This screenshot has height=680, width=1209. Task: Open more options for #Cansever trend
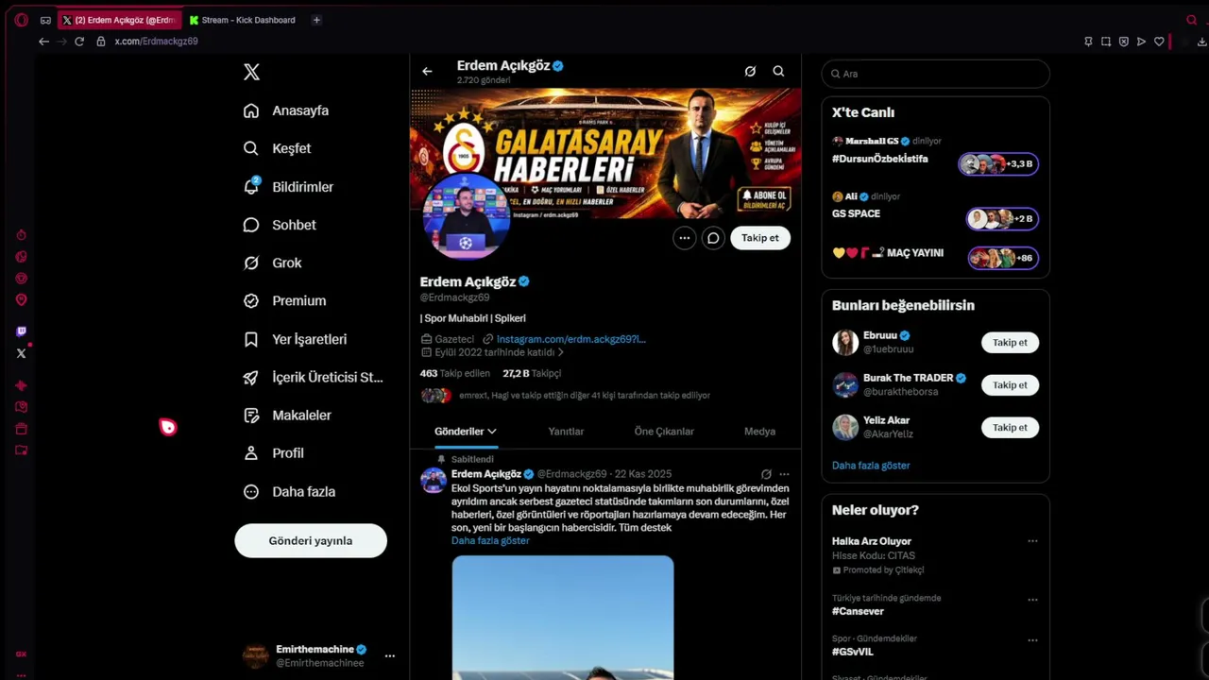(1032, 600)
